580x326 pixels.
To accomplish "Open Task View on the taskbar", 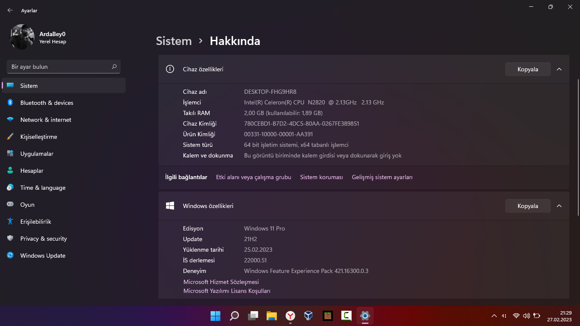I will click(x=253, y=316).
